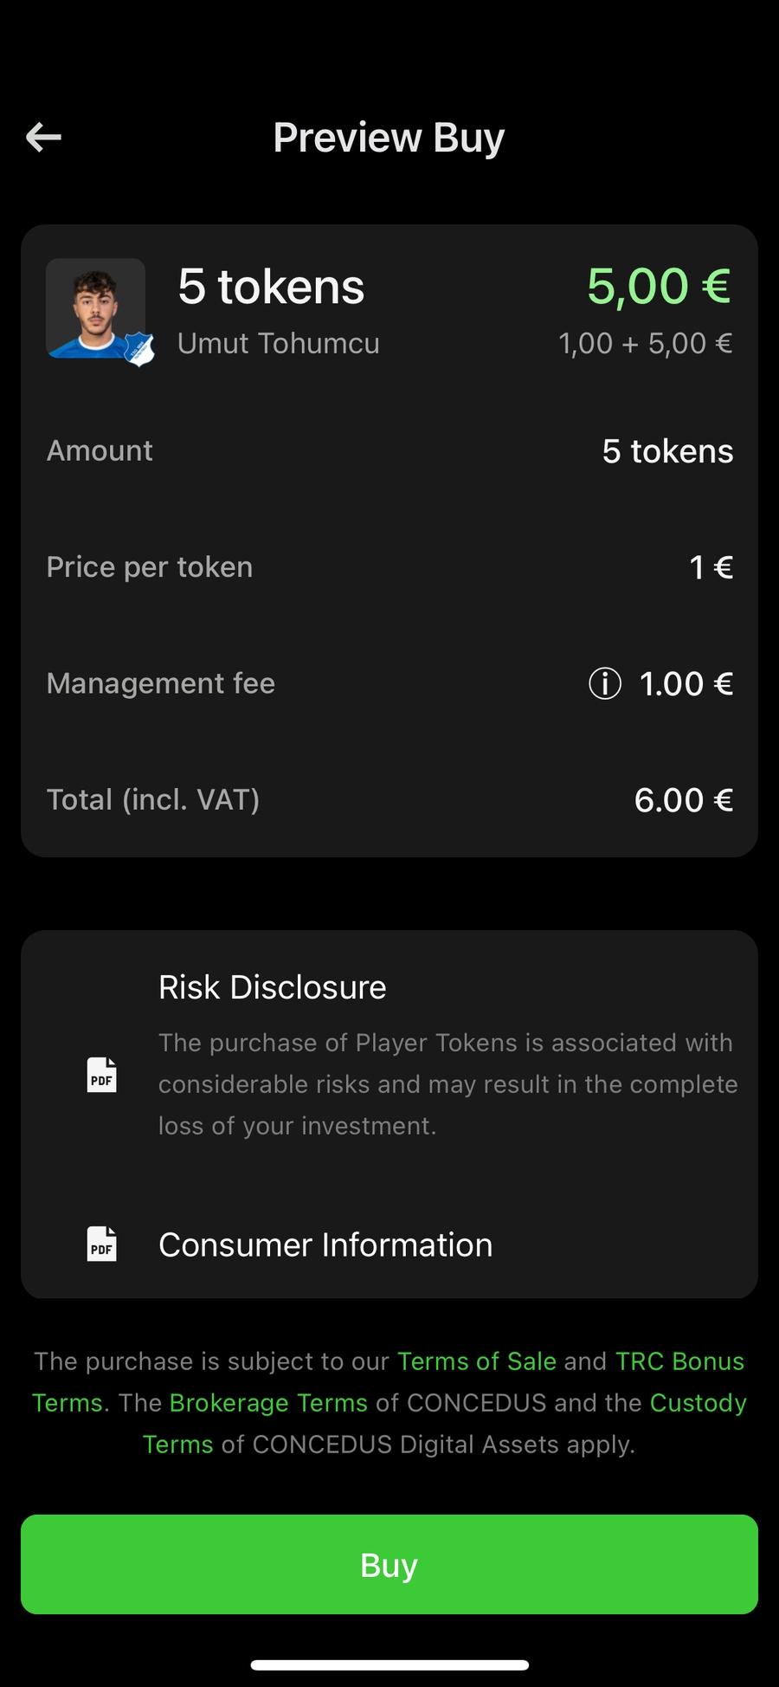Open the Risk Disclosure PDF icon
The image size is (779, 1687).
coord(101,1075)
